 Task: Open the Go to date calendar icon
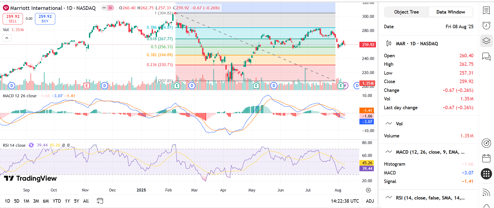[100, 201]
